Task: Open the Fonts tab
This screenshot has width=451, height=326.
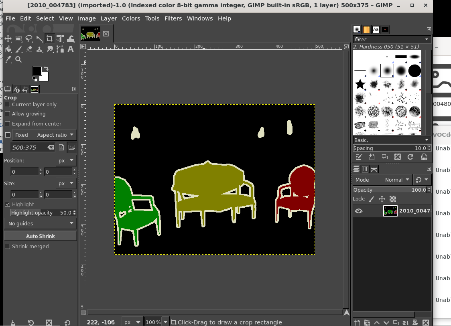Action: pos(376,29)
